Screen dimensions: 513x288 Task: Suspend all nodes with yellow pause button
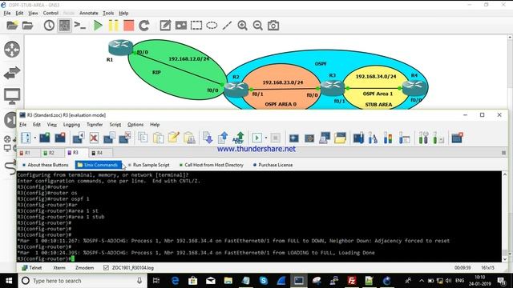click(113, 26)
